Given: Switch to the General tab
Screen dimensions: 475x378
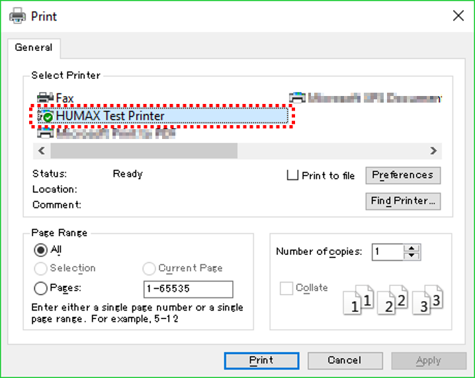Looking at the screenshot, I should 34,48.
